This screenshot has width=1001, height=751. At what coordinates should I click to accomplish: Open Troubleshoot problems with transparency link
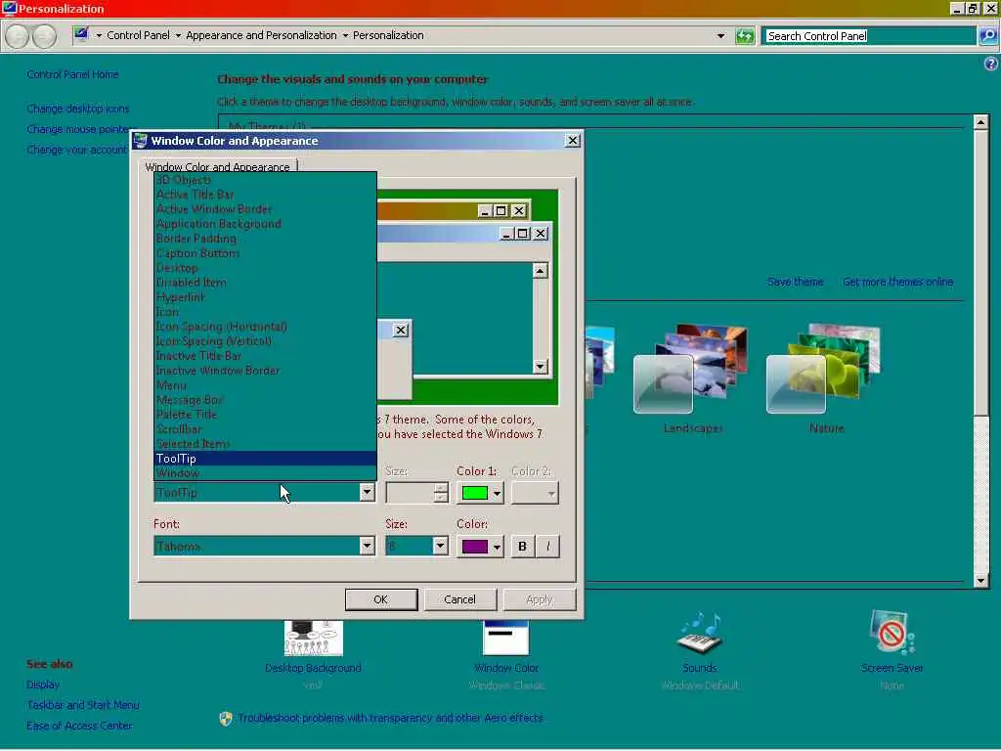point(390,719)
